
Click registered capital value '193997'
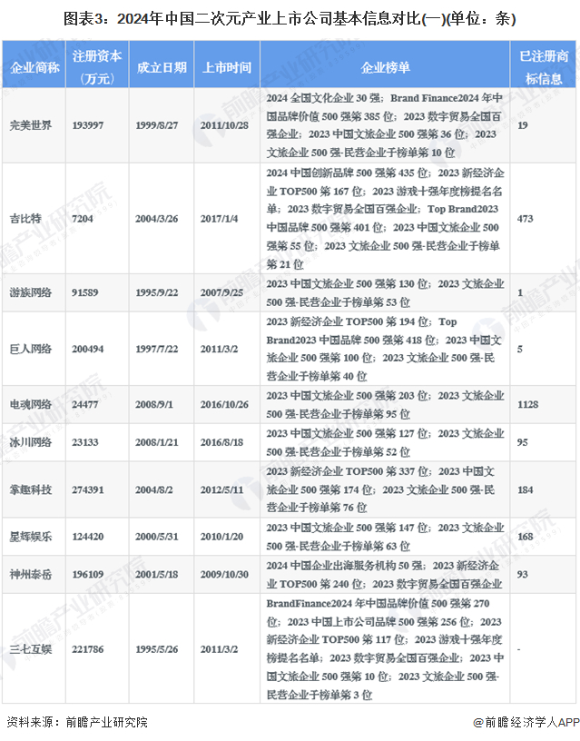87,125
